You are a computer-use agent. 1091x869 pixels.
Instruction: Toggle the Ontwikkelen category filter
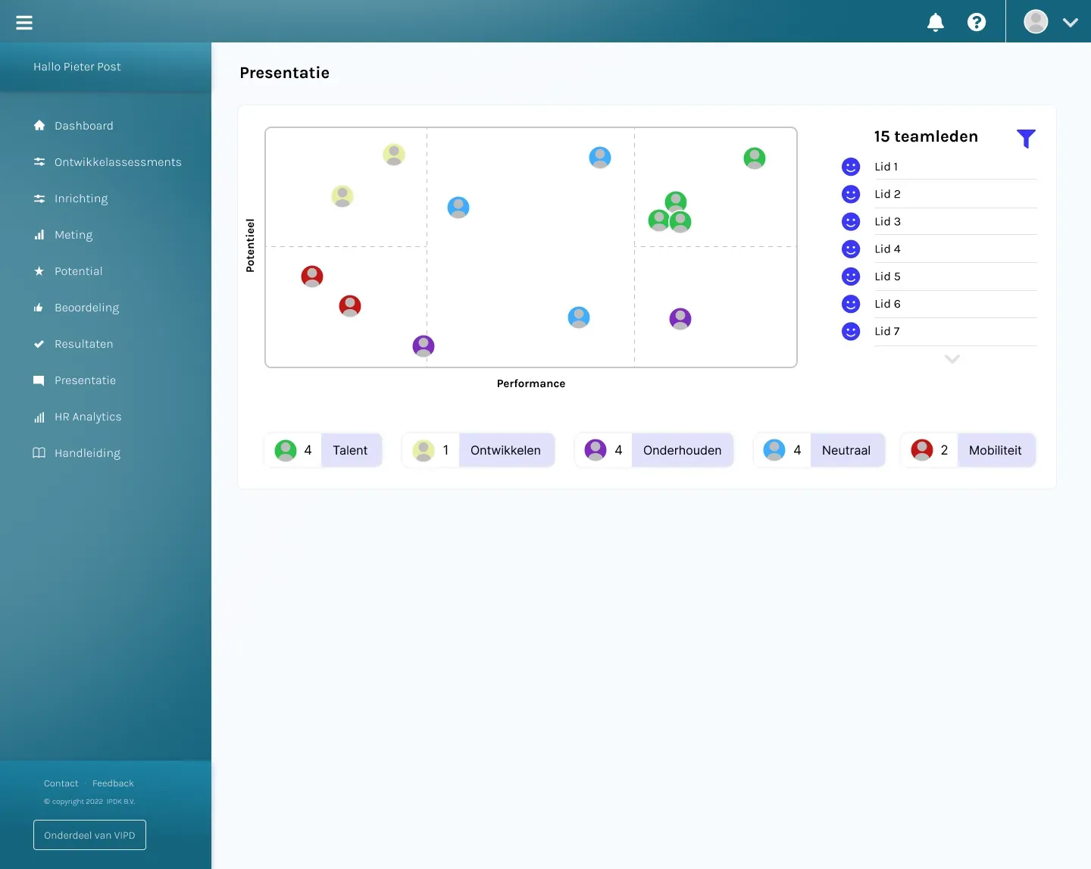505,450
